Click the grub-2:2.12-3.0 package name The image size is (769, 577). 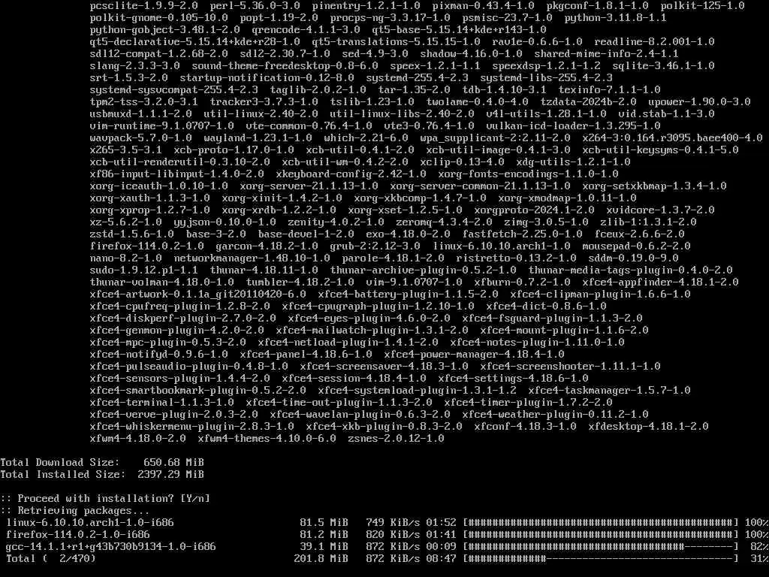point(375,246)
